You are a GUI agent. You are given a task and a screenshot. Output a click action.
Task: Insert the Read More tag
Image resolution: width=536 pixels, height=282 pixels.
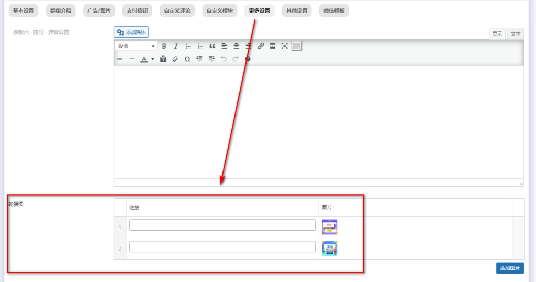pos(273,46)
